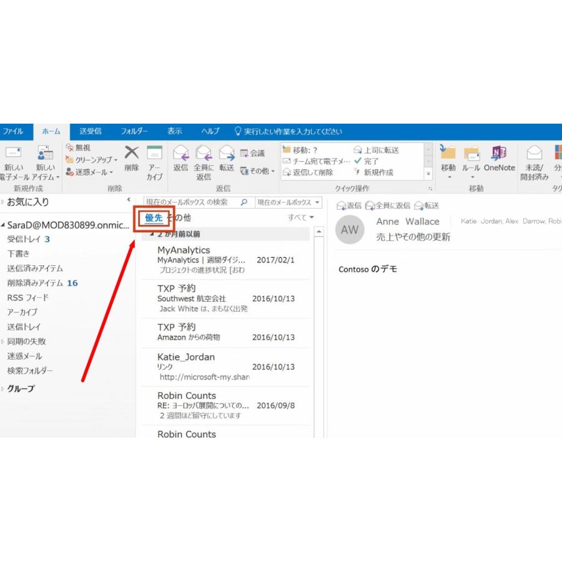This screenshot has height=562, width=562.
Task: Reply to Anne Wallace via 返信 link
Action: (348, 205)
